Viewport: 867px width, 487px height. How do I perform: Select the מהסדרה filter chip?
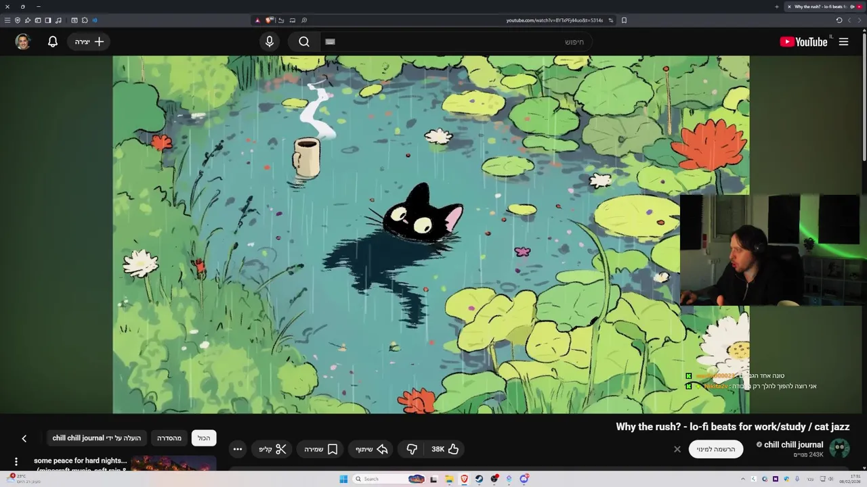(x=169, y=438)
